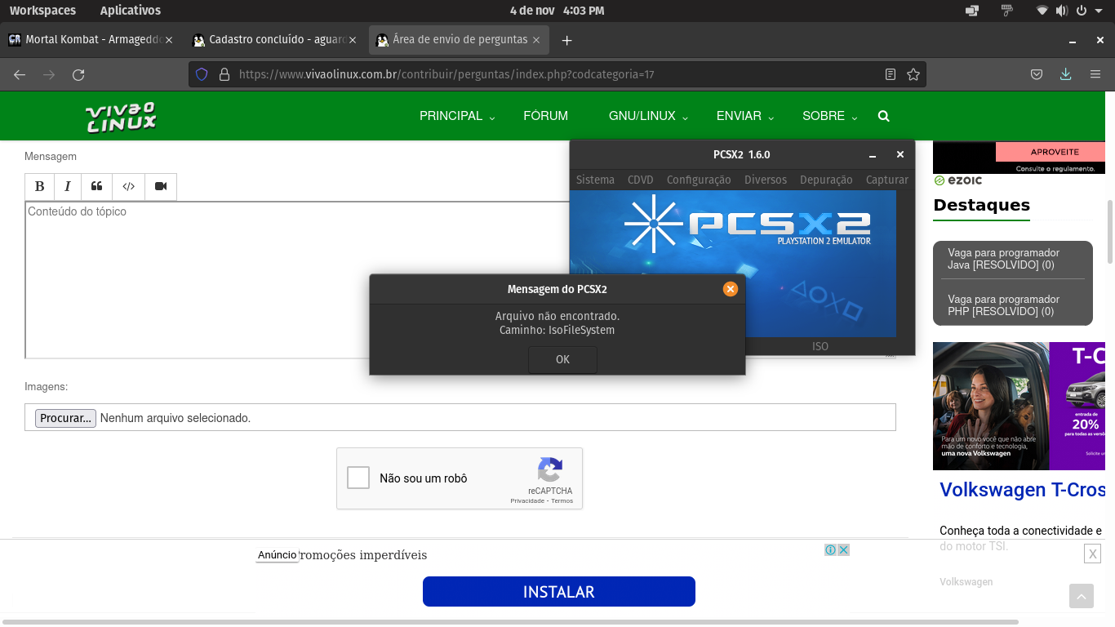
Task: Click the reCAPTCHA Privacidade link
Action: tap(527, 500)
